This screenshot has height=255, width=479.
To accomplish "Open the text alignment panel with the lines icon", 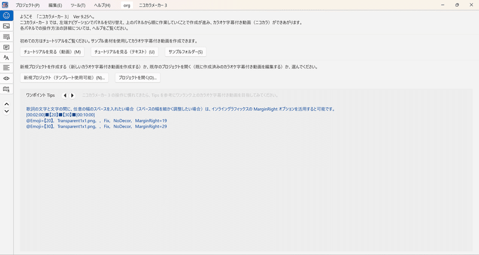I will tap(7, 68).
